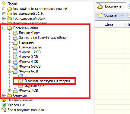Open Все в текущем периоде
Viewport: 130px width, 114px height.
(x=26, y=110)
